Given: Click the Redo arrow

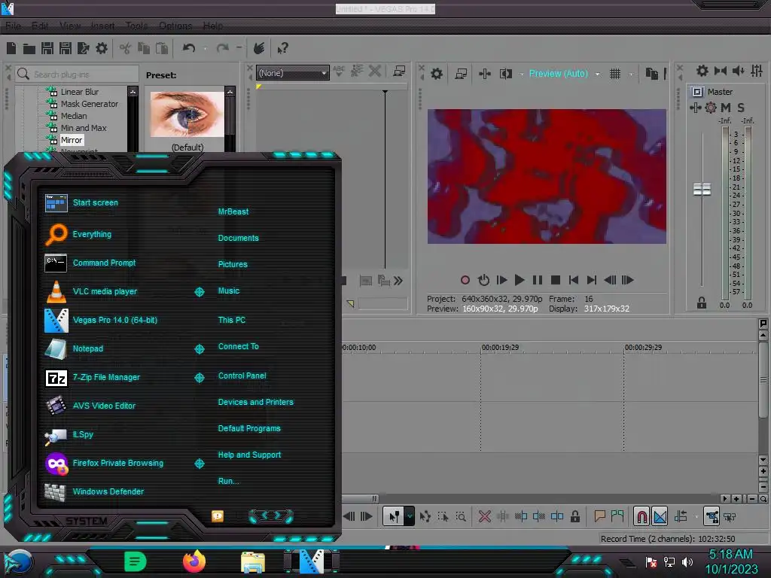Looking at the screenshot, I should pyautogui.click(x=223, y=48).
